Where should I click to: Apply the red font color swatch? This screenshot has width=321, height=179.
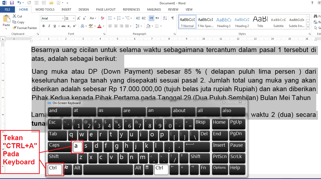[x=99, y=26]
